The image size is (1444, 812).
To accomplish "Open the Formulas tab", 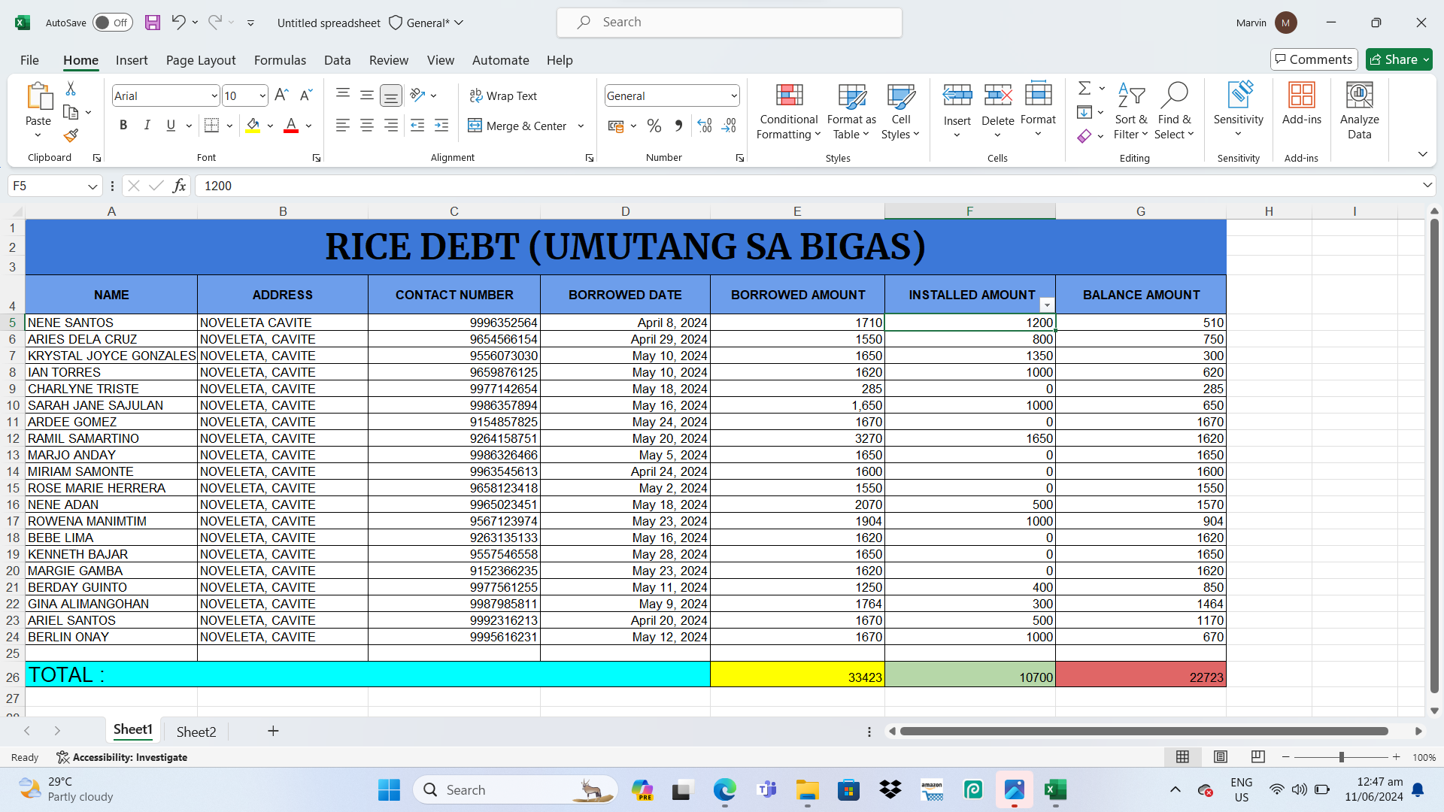I will (x=280, y=60).
